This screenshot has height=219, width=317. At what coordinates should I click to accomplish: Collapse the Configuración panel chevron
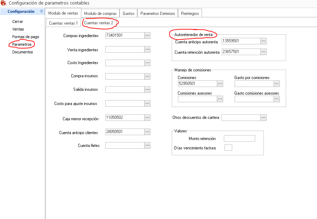[42, 11]
